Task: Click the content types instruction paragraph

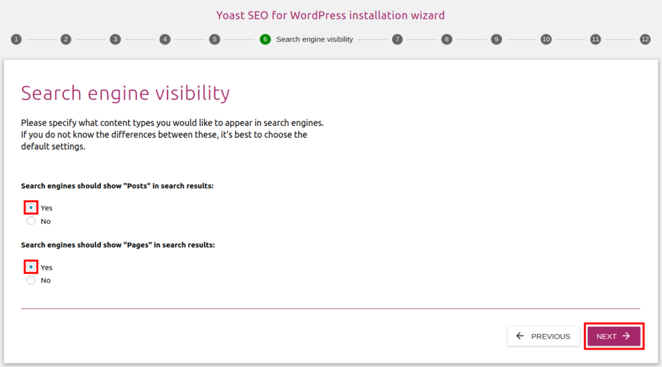Action: coord(172,134)
